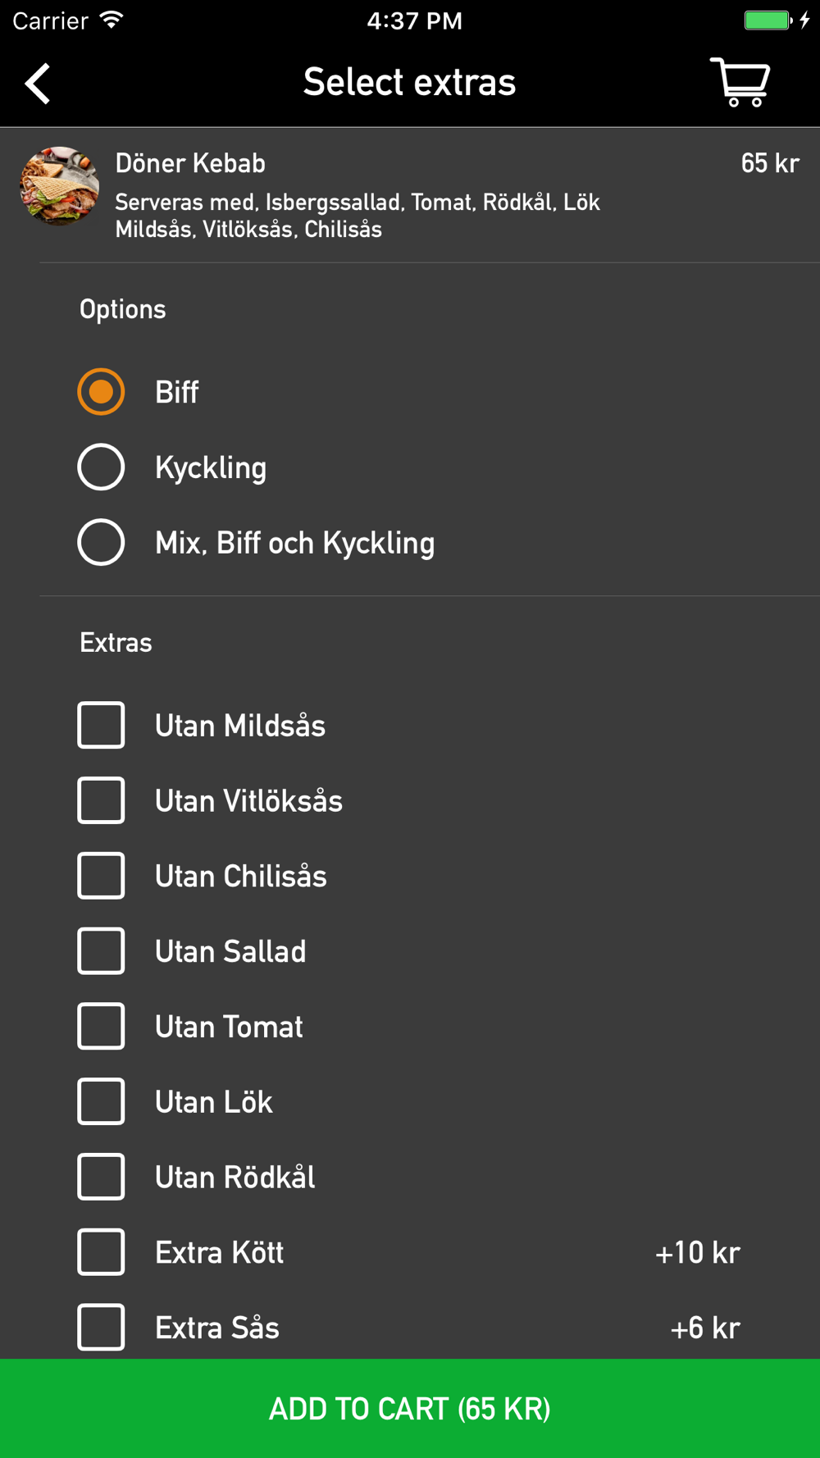Screen dimensions: 820x1458
Task: Select the Kyckling radio option
Action: 101,467
